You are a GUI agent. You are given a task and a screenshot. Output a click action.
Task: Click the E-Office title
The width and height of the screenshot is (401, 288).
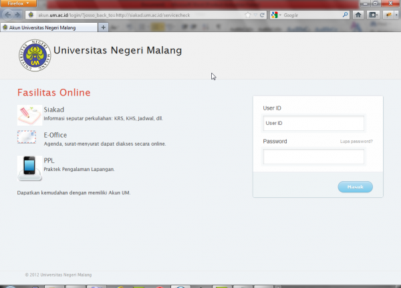click(x=55, y=135)
